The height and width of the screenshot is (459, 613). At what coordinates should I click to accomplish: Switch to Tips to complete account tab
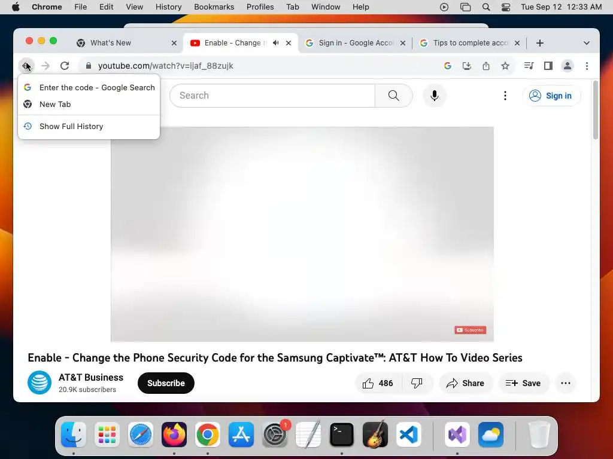coord(471,43)
